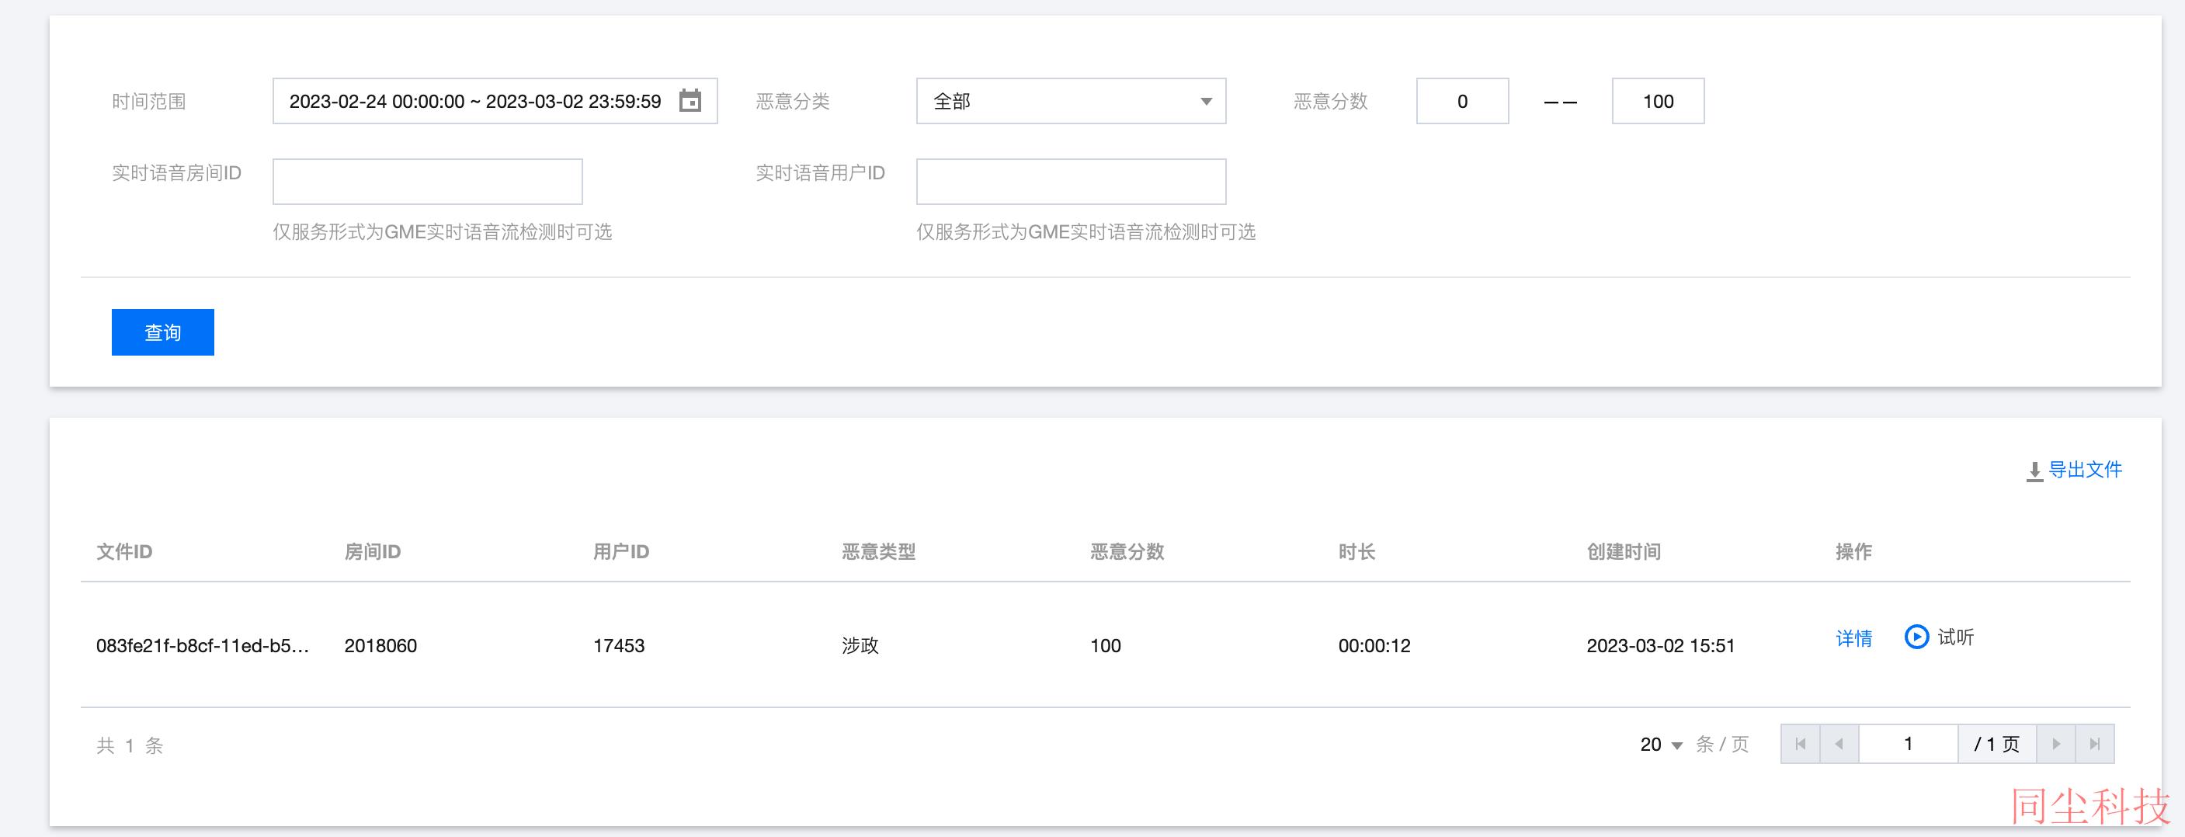Image resolution: width=2185 pixels, height=837 pixels.
Task: Click the 用户ID column header
Action: [x=621, y=552]
